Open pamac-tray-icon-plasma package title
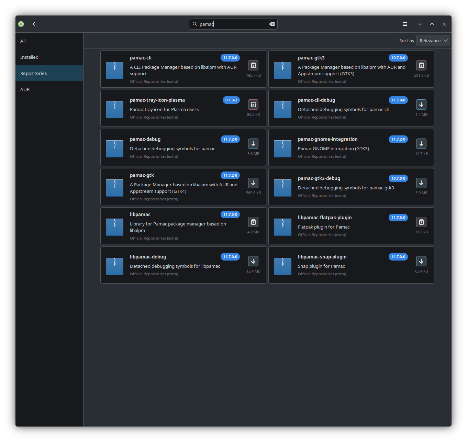The width and height of the screenshot is (467, 442). click(x=157, y=100)
